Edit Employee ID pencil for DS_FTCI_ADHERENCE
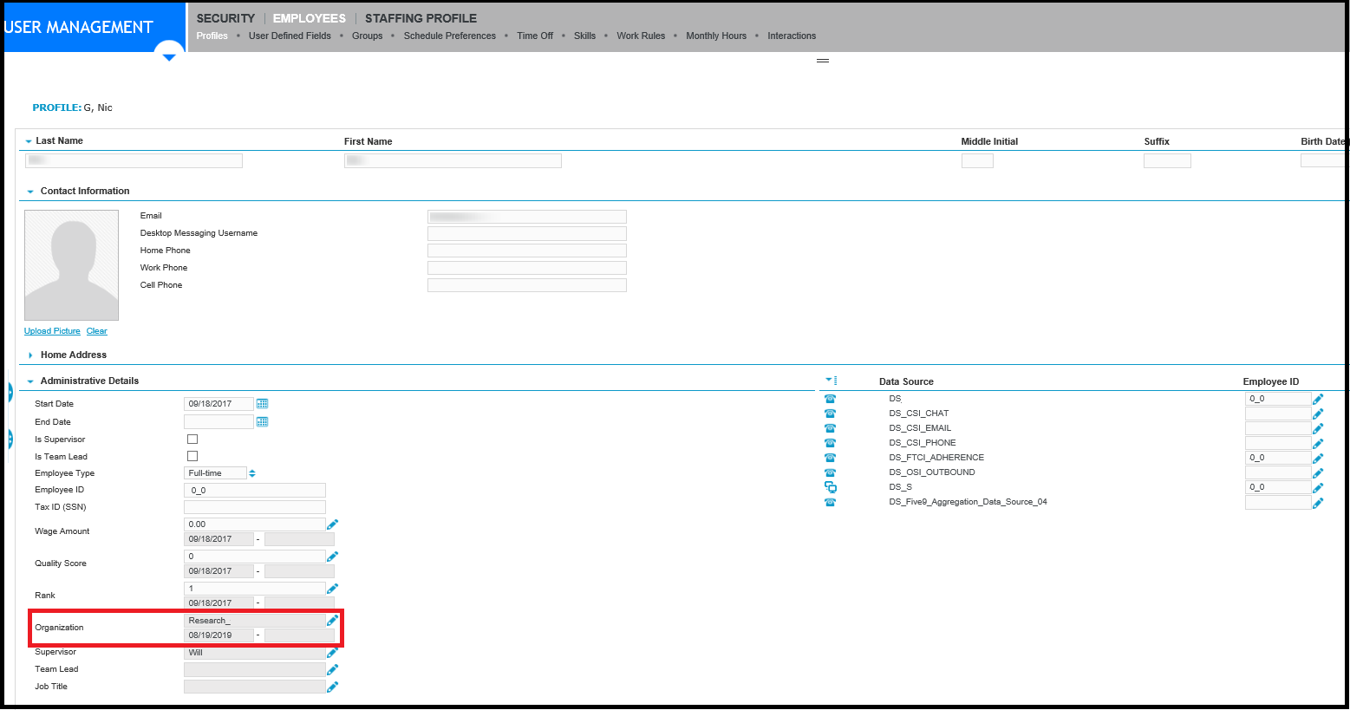1350x710 pixels. tap(1318, 459)
